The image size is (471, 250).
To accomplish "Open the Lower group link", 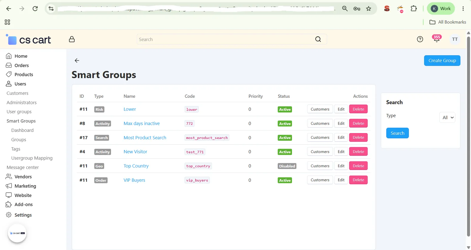I will click(x=130, y=109).
